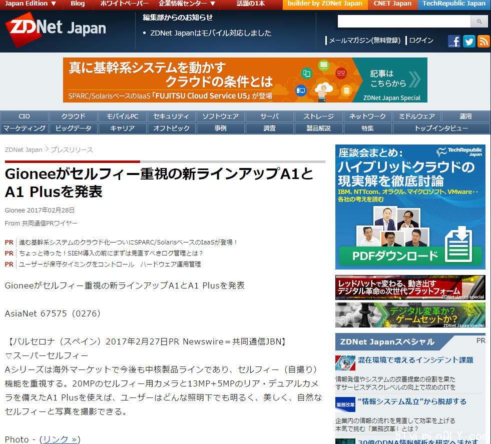Viewport: 491px width, 444px height.
Task: Click the ログイン link
Action: (421, 40)
